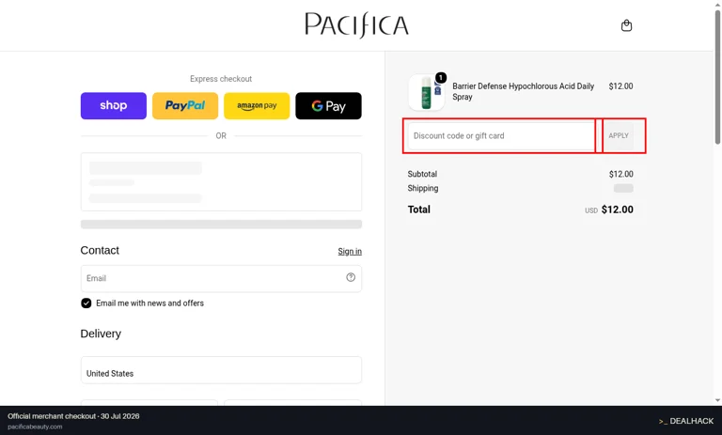This screenshot has width=722, height=435.
Task: Click the Subtotal label
Action: (422, 174)
